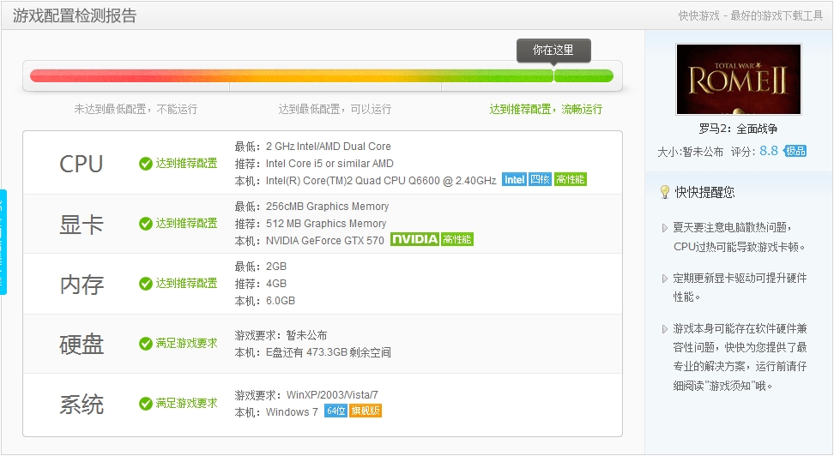The width and height of the screenshot is (834, 456).
Task: Click 达到推荐配置 status in 显卡 row
Action: coord(186,223)
